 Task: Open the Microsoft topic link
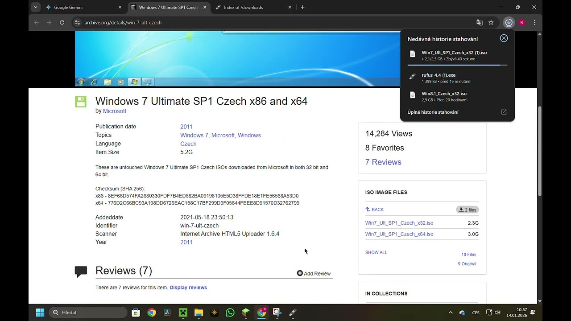pos(223,136)
